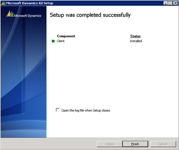Click the 'Open the log file' label text
This screenshot has height=150, width=179.
click(x=86, y=110)
